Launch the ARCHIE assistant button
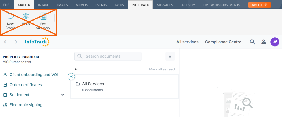 coord(259,5)
